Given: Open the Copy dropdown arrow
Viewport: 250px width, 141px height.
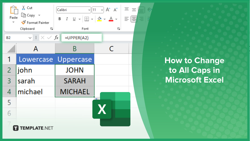Looking at the screenshot, I should click(x=39, y=15).
